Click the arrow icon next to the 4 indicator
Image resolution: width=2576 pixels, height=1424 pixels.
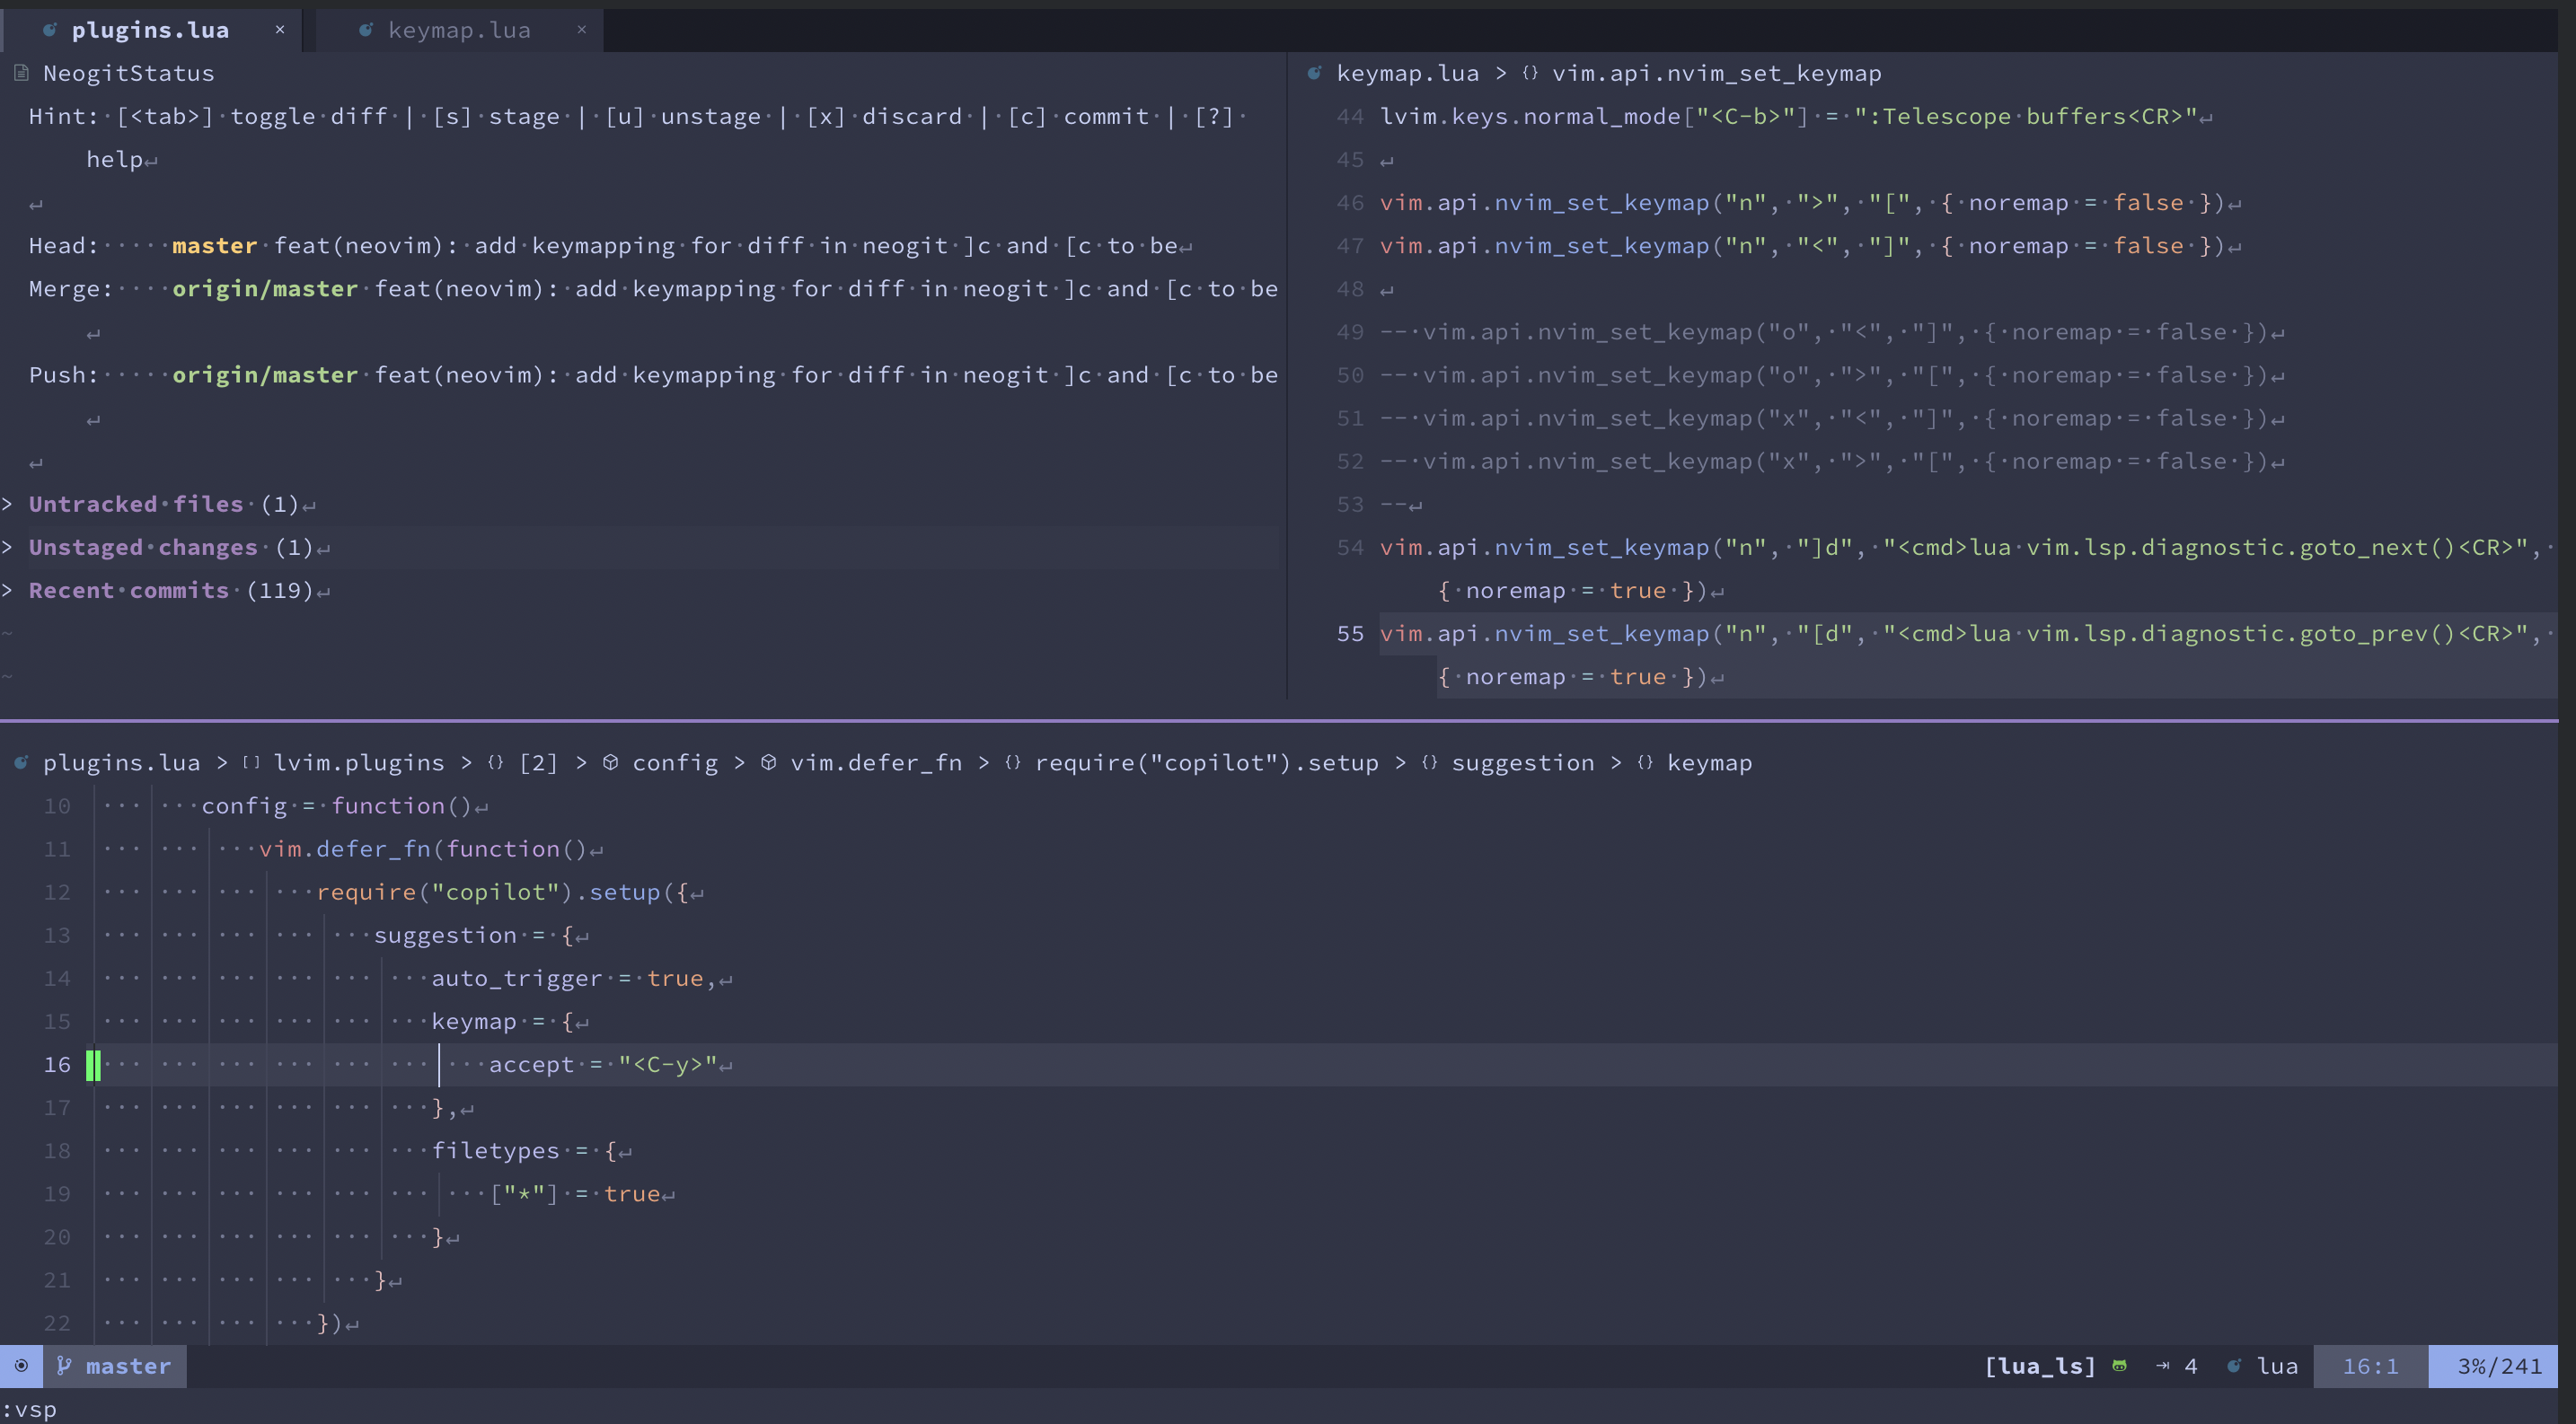2162,1366
